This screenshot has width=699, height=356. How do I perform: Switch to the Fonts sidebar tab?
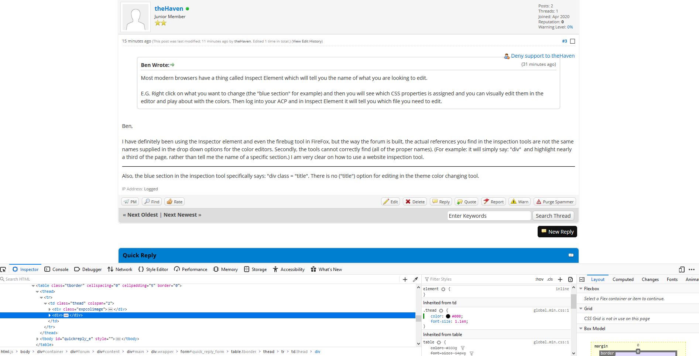(x=672, y=279)
